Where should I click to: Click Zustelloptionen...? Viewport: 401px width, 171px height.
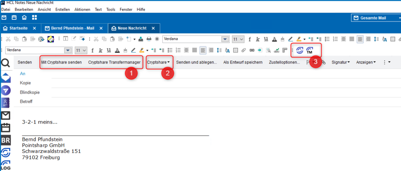(284, 62)
